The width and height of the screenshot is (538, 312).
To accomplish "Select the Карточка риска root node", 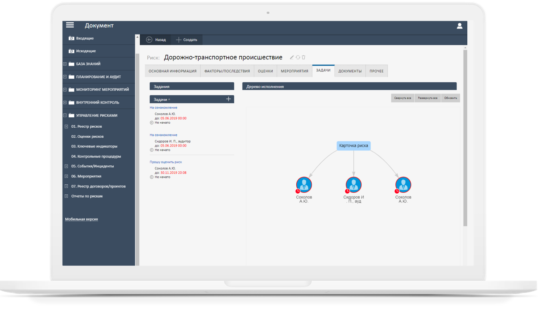I will (x=353, y=146).
